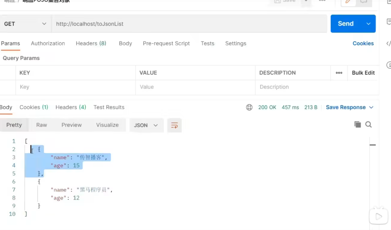The width and height of the screenshot is (391, 230).
Task: Click the request URL input field
Action: pyautogui.click(x=189, y=24)
